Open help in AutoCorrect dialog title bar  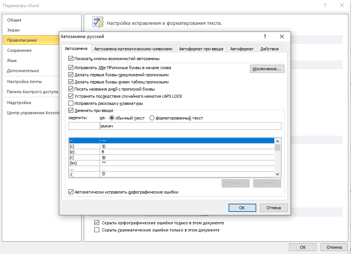tap(265, 36)
